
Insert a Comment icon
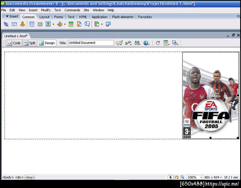tap(87, 24)
